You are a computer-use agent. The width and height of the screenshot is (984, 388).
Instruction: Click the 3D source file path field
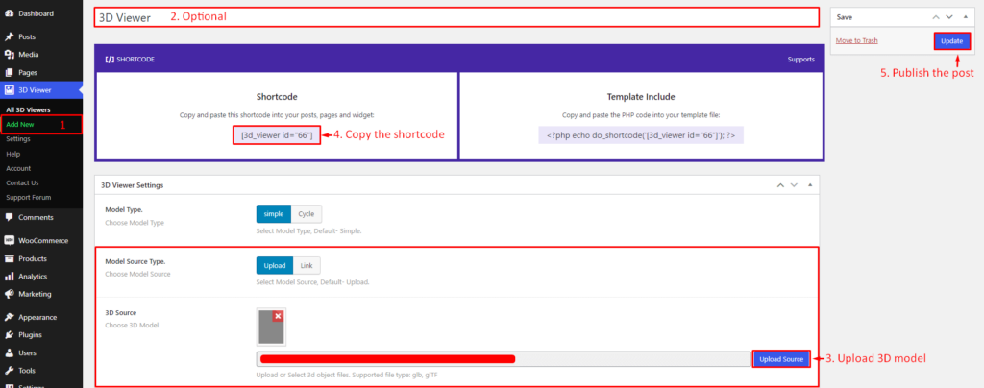[x=503, y=359]
